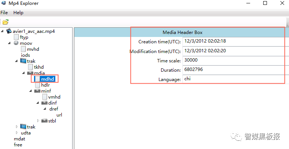The width and height of the screenshot is (289, 149).
Task: Collapse the first expanded trak node
Action: [x=16, y=61]
